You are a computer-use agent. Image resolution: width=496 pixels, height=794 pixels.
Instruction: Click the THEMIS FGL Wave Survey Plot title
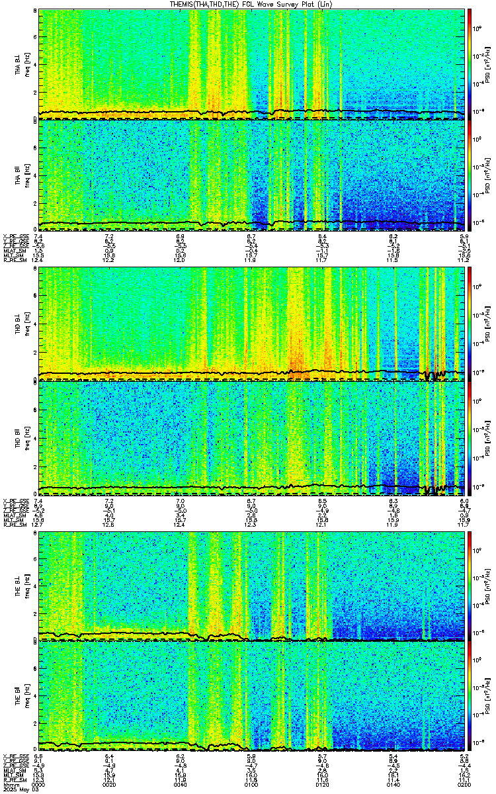(x=249, y=4)
